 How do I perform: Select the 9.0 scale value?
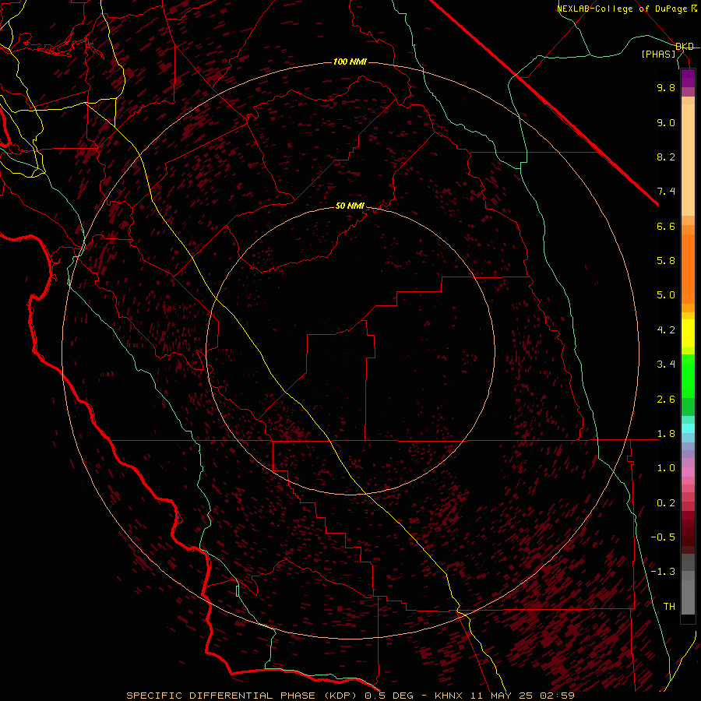coord(666,122)
